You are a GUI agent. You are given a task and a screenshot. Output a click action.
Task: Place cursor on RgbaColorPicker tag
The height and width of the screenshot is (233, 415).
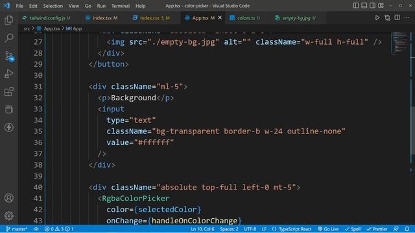click(x=136, y=199)
